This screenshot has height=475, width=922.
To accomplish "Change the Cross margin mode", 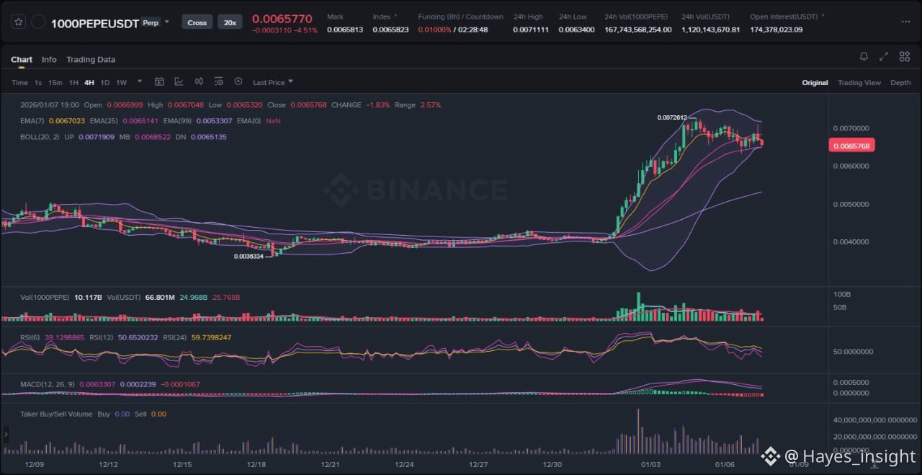I will click(197, 22).
